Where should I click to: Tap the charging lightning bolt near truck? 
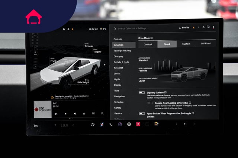tap(105, 65)
